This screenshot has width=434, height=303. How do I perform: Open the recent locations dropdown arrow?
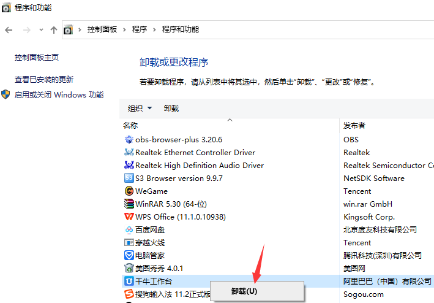point(41,29)
